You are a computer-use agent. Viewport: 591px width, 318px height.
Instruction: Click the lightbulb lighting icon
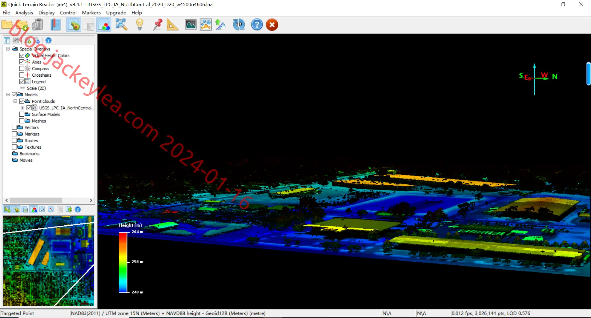(140, 25)
